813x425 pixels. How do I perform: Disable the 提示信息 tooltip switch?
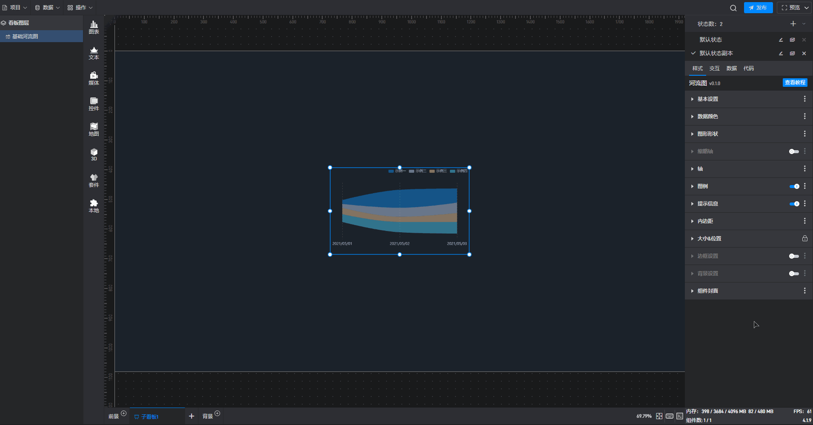(794, 204)
